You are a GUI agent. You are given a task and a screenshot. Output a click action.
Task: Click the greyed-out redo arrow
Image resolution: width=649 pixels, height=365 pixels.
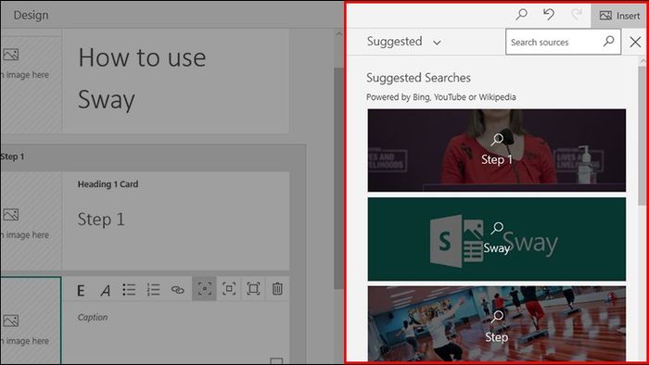tap(577, 15)
